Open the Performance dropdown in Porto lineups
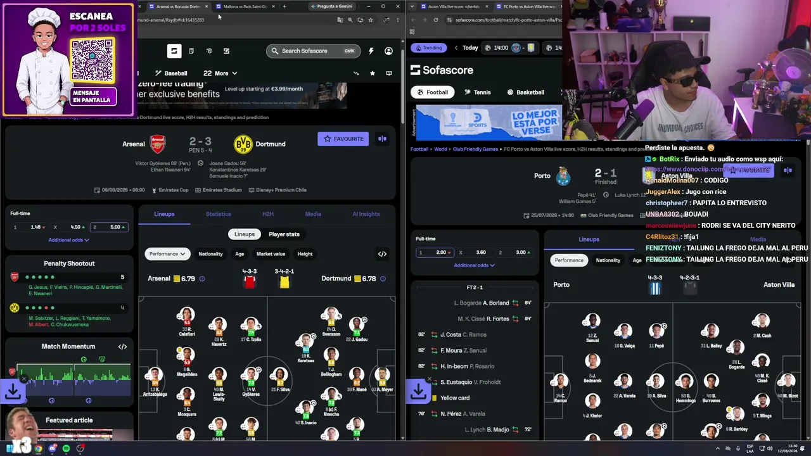The width and height of the screenshot is (811, 456). (x=569, y=260)
